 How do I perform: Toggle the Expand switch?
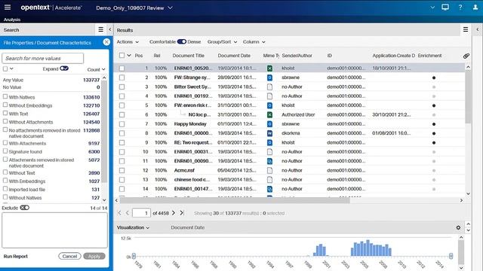[64, 69]
